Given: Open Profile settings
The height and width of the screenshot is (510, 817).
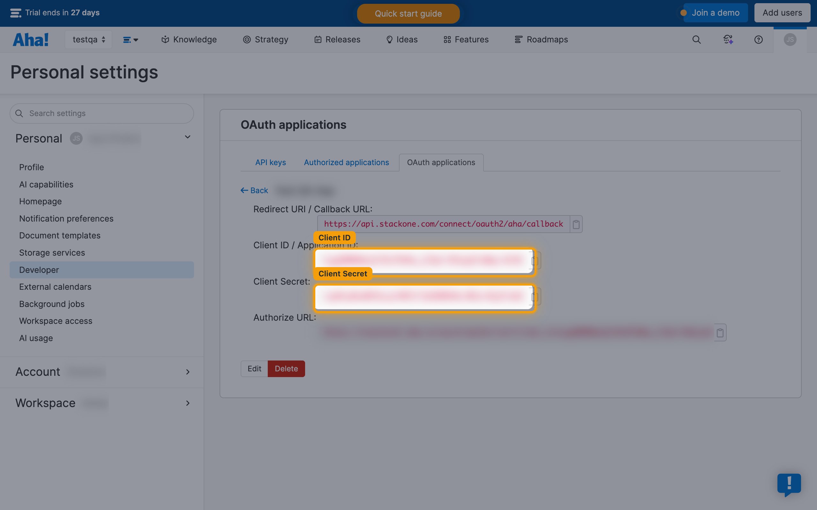Looking at the screenshot, I should point(31,167).
